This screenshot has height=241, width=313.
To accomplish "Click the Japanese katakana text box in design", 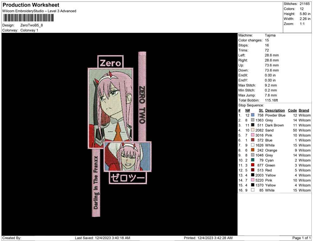I will 128,178.
